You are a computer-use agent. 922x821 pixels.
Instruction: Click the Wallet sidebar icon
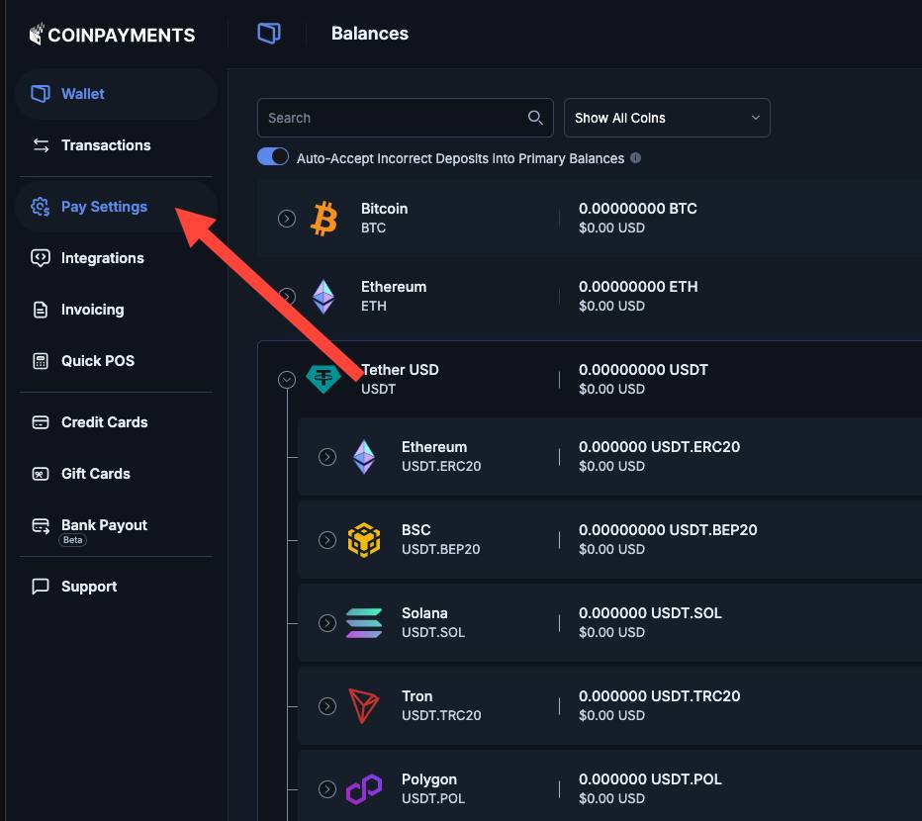[x=40, y=94]
